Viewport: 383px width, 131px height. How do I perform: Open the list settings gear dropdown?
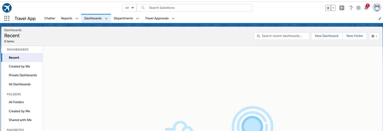(x=374, y=36)
